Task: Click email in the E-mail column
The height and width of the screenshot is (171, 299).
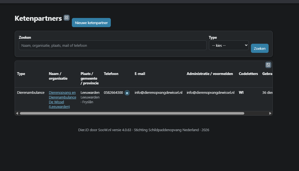Action: (158, 93)
